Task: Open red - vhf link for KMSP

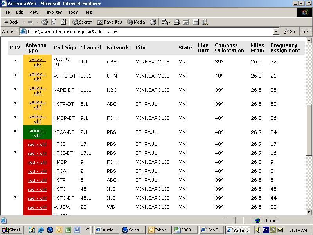Action: 38,162
